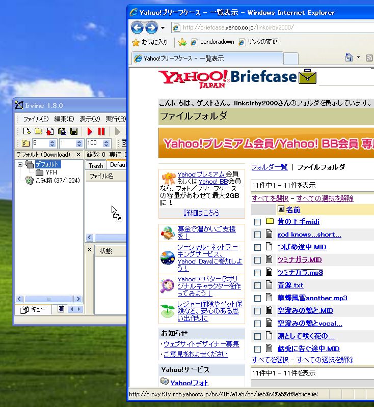374x407 pixels.
Task: Click the stepper arrows beside the value 100
Action: click(106, 143)
